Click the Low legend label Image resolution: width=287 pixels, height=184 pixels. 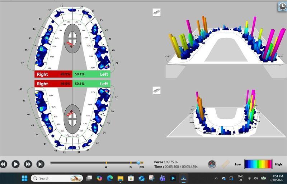pyautogui.click(x=238, y=164)
